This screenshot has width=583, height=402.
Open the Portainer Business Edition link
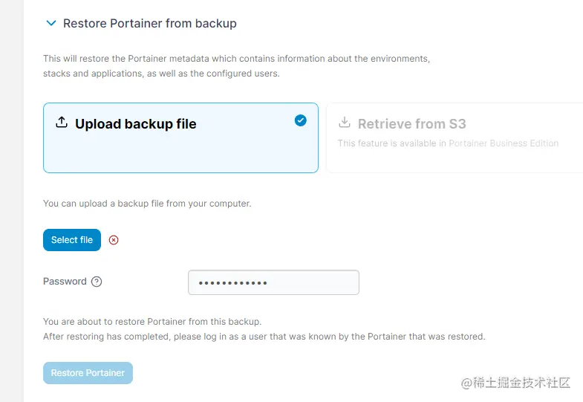(504, 143)
